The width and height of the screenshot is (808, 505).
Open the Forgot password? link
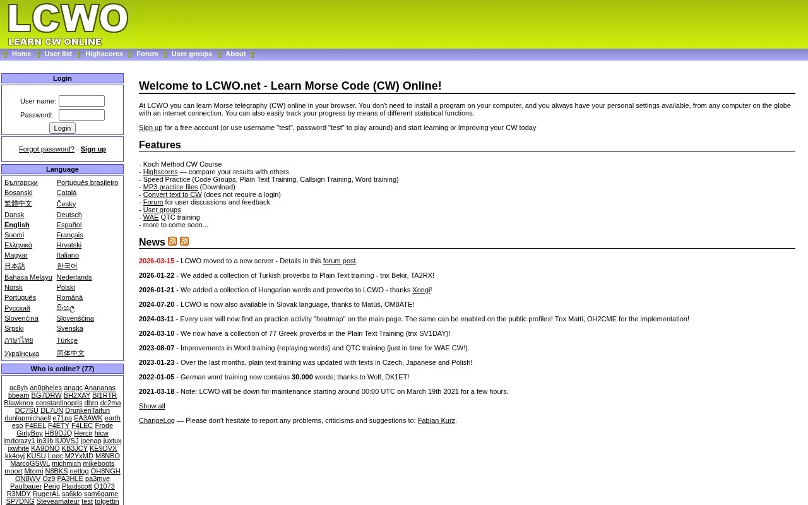click(x=47, y=149)
